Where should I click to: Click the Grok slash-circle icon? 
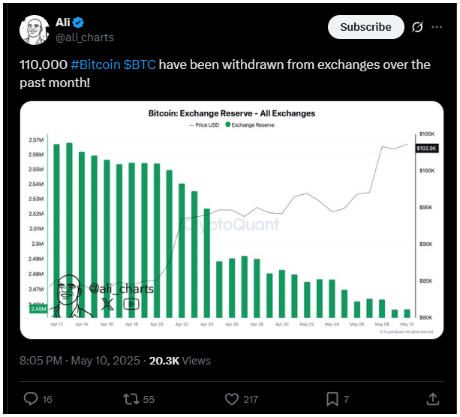pyautogui.click(x=417, y=27)
